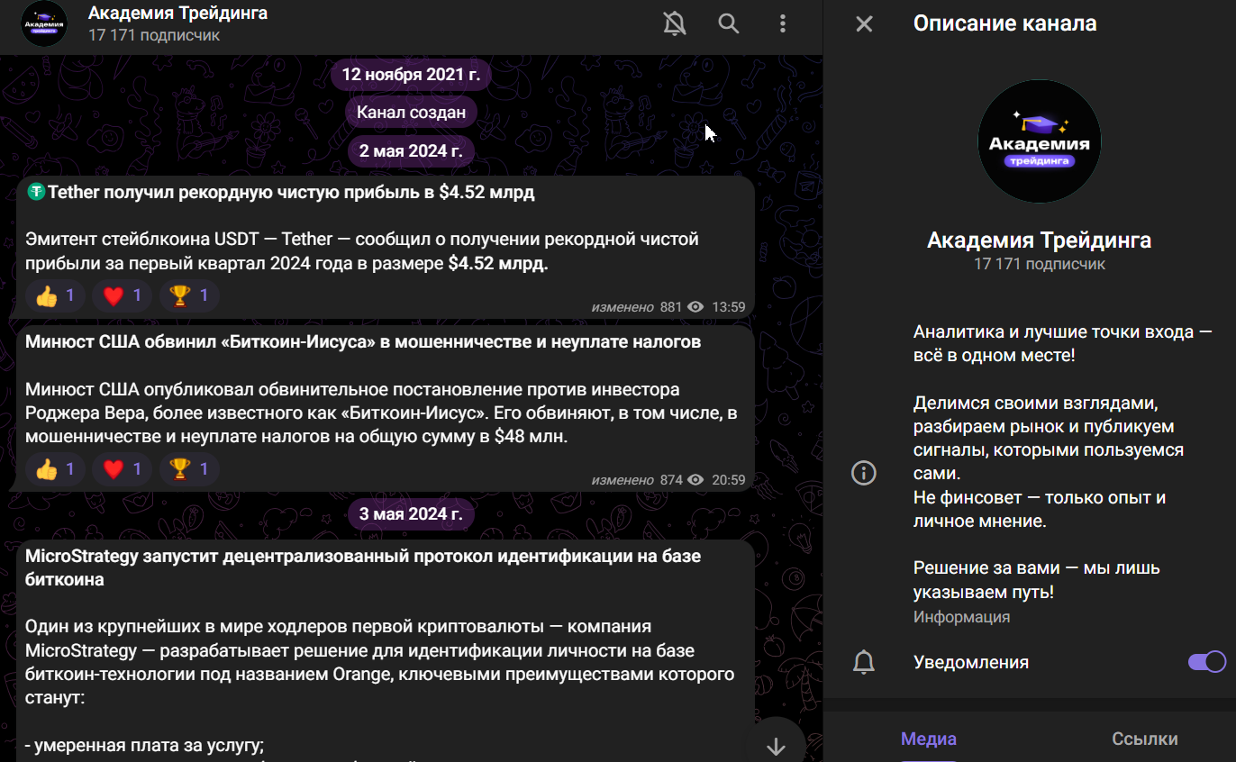Click the Минюст США обвинил «Биткоин-Иисуса» headline
Image resolution: width=1236 pixels, height=762 pixels.
coord(363,342)
